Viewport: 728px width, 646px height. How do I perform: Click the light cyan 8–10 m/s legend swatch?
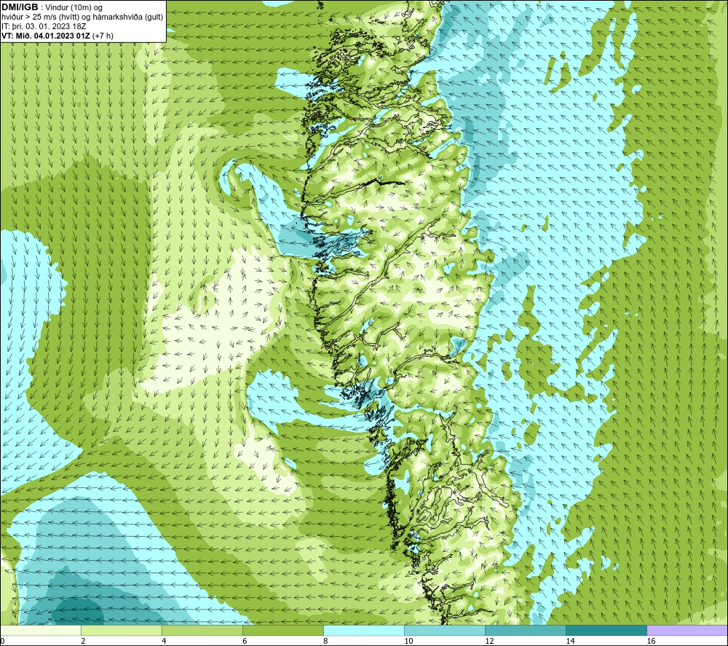363,630
